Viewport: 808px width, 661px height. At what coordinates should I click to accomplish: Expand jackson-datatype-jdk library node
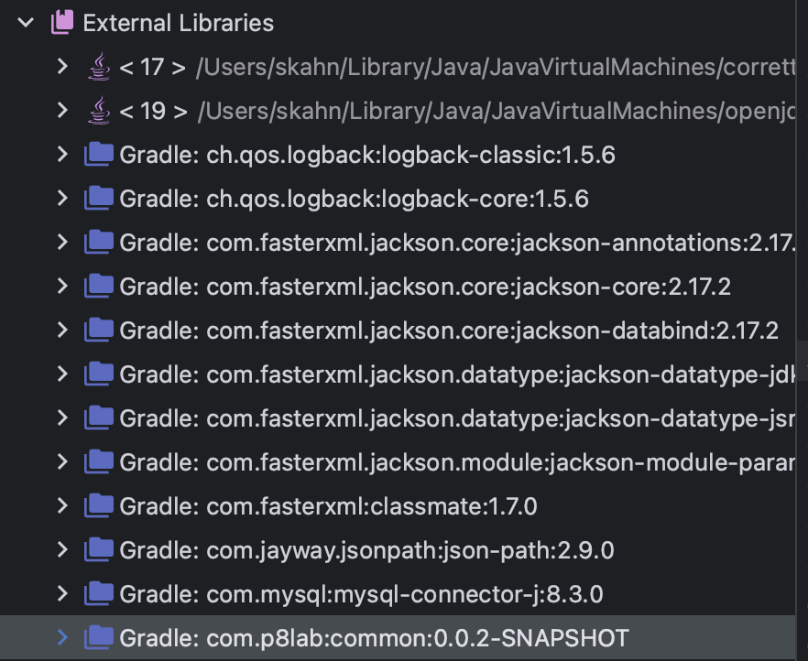point(62,374)
